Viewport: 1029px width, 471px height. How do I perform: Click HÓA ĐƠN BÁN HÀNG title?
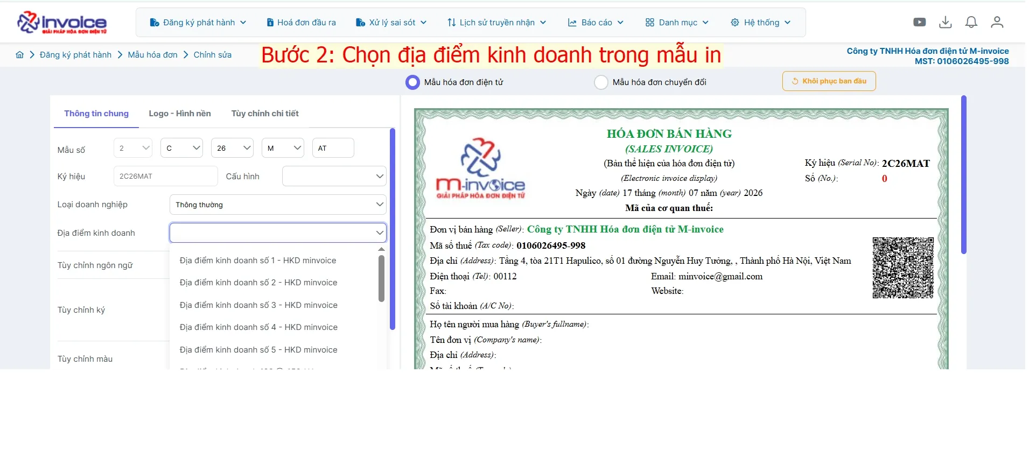pos(669,134)
